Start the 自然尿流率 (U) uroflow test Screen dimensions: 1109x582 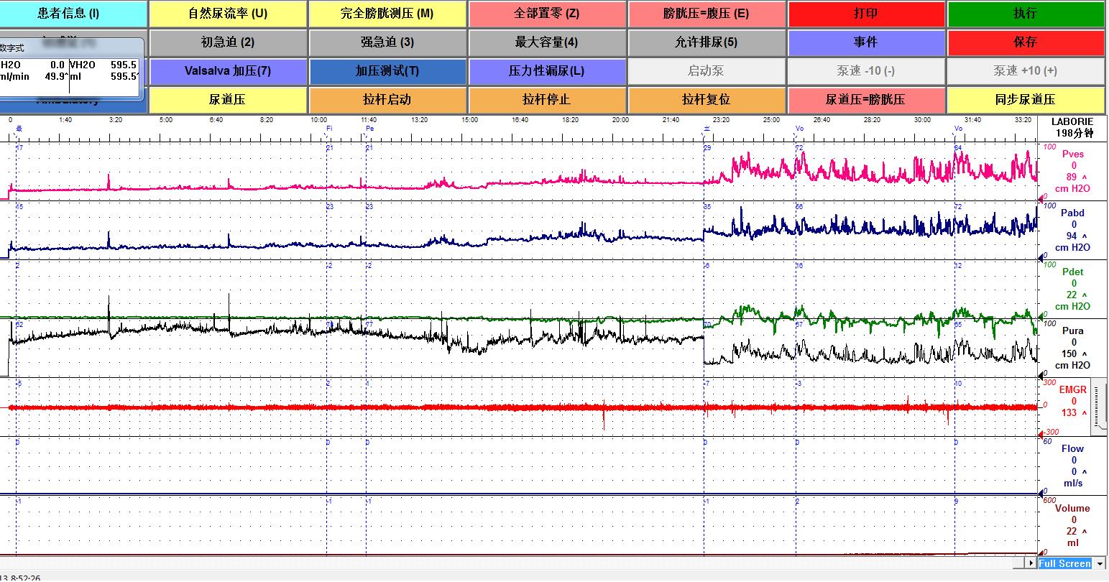228,14
